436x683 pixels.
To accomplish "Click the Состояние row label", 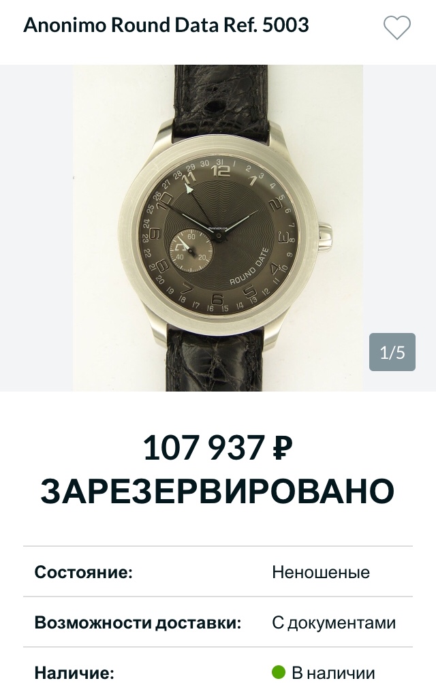I will [x=83, y=572].
